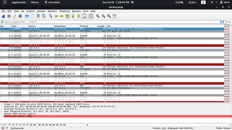Find a packet with the magnifier icon

[x=50, y=16]
